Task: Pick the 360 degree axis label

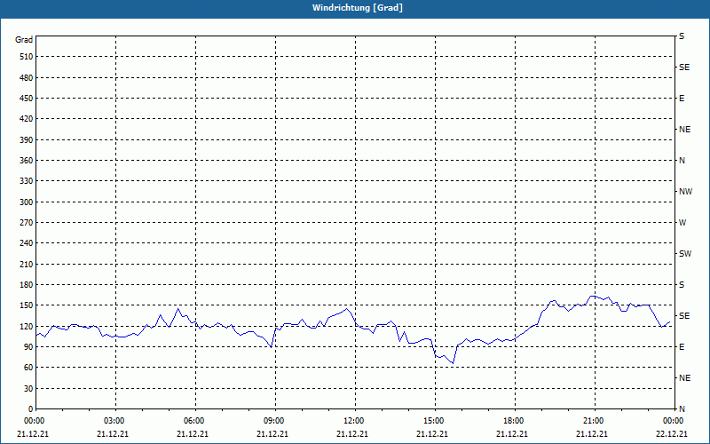Action: [x=27, y=161]
